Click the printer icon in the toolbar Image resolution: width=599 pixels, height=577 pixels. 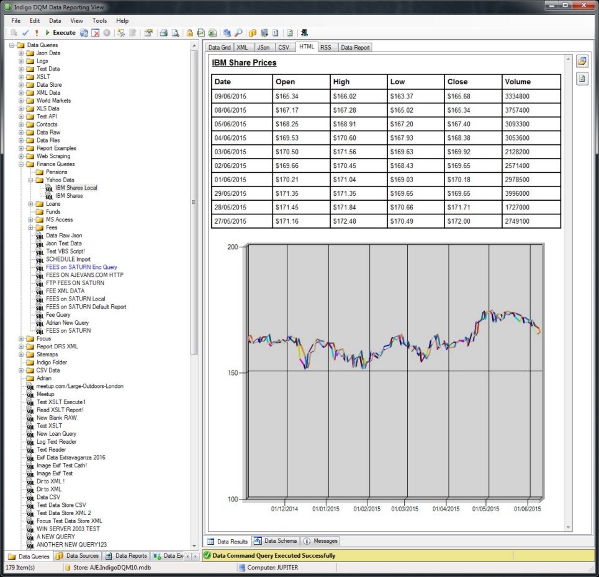coord(164,32)
